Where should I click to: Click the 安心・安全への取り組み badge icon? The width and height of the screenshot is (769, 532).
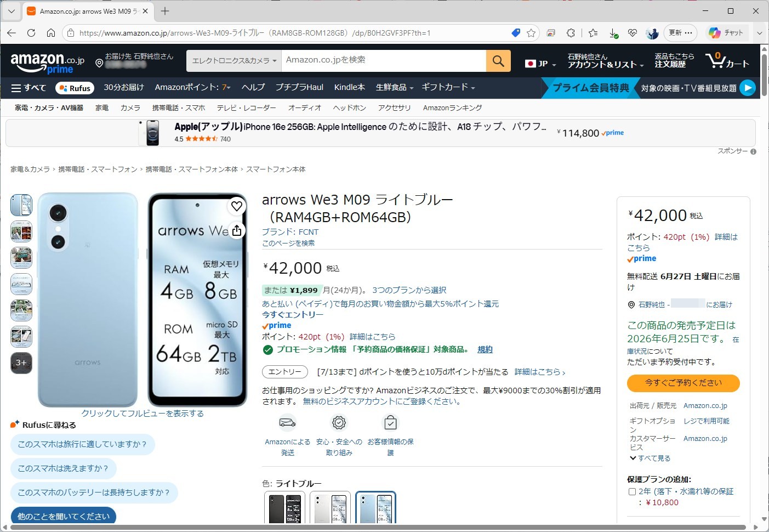(339, 422)
